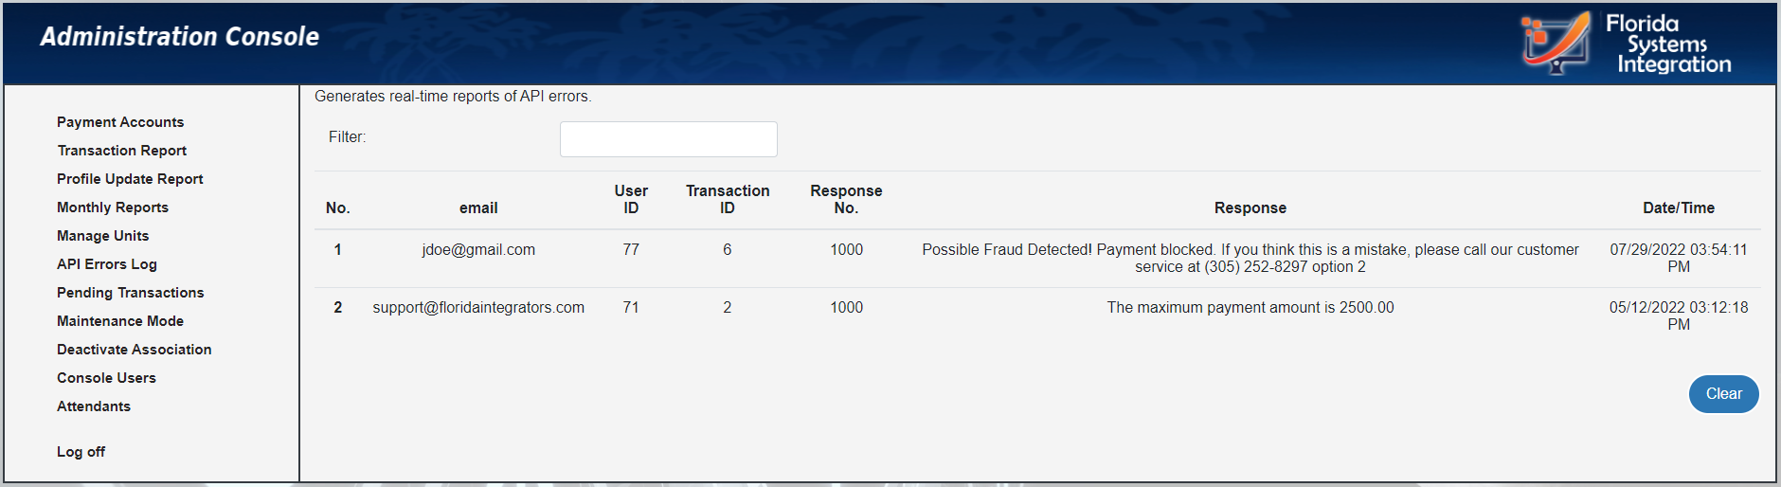Open Maintenance Mode settings

click(120, 321)
